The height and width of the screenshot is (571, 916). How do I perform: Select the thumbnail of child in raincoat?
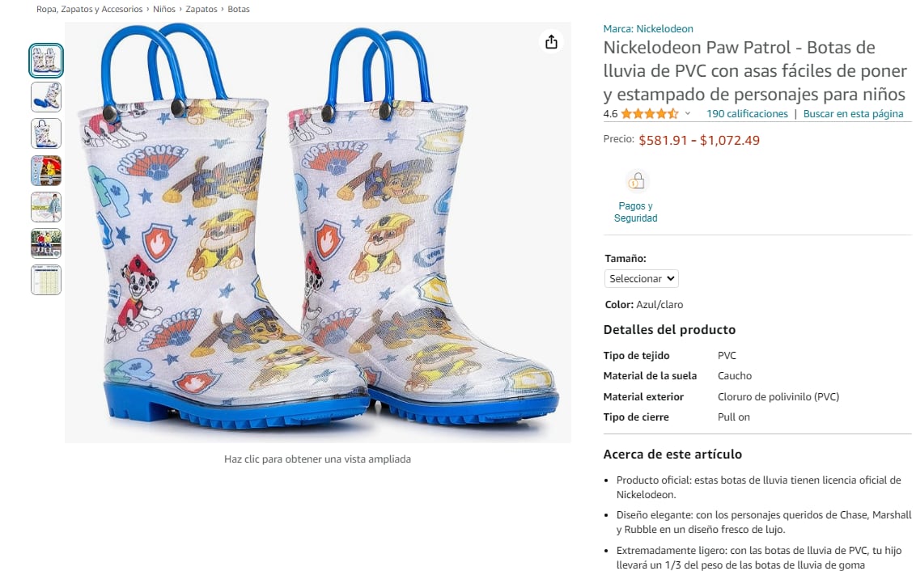46,207
